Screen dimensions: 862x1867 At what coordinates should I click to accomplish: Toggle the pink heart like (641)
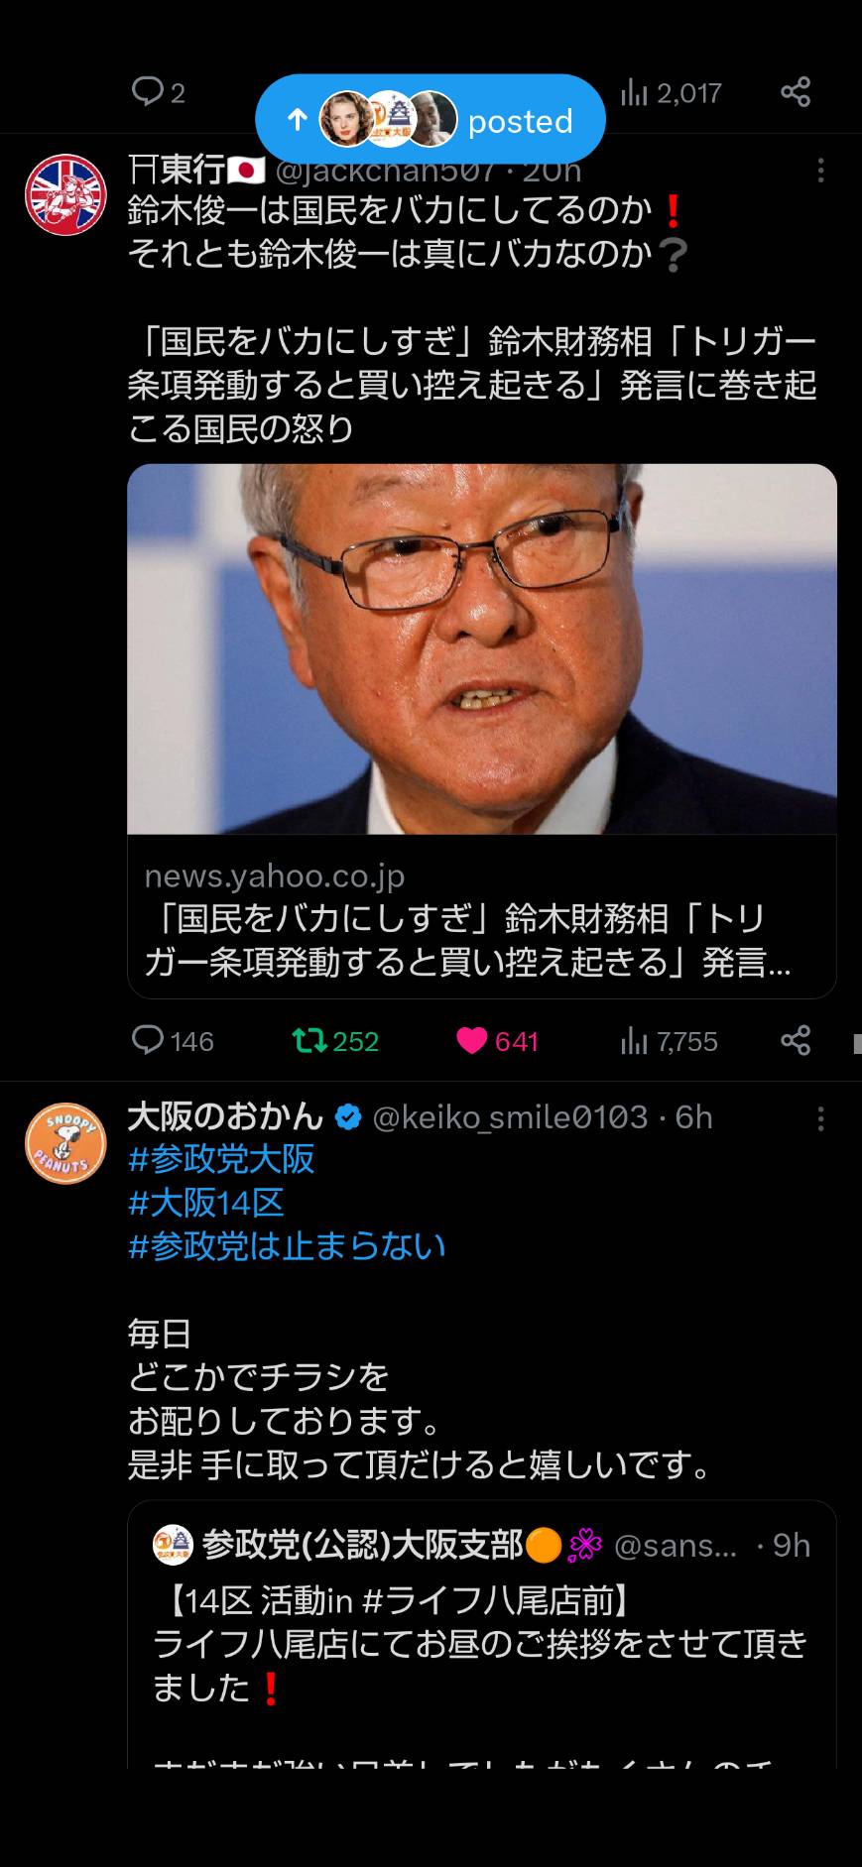497,1041
